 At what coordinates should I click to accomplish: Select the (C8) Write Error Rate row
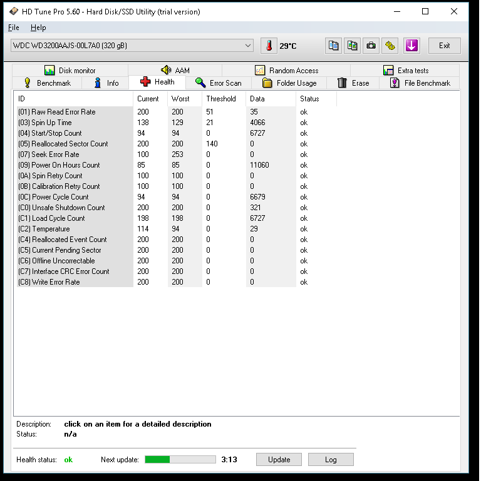click(x=177, y=282)
